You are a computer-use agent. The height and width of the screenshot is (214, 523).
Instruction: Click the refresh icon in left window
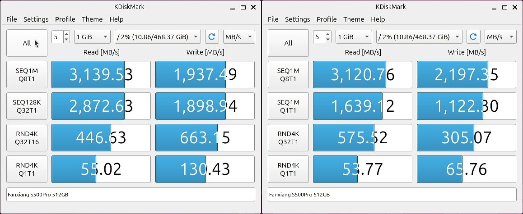pos(212,37)
